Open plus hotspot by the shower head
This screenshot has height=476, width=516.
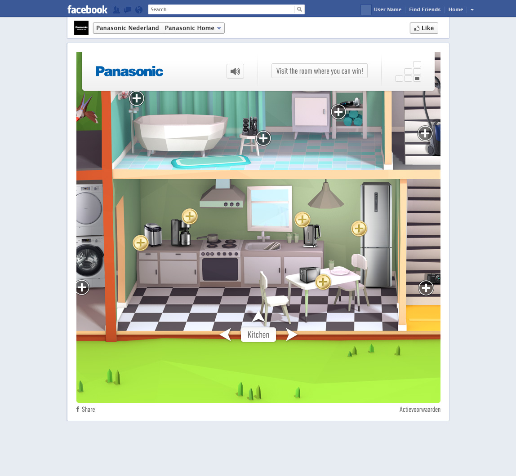click(x=137, y=98)
